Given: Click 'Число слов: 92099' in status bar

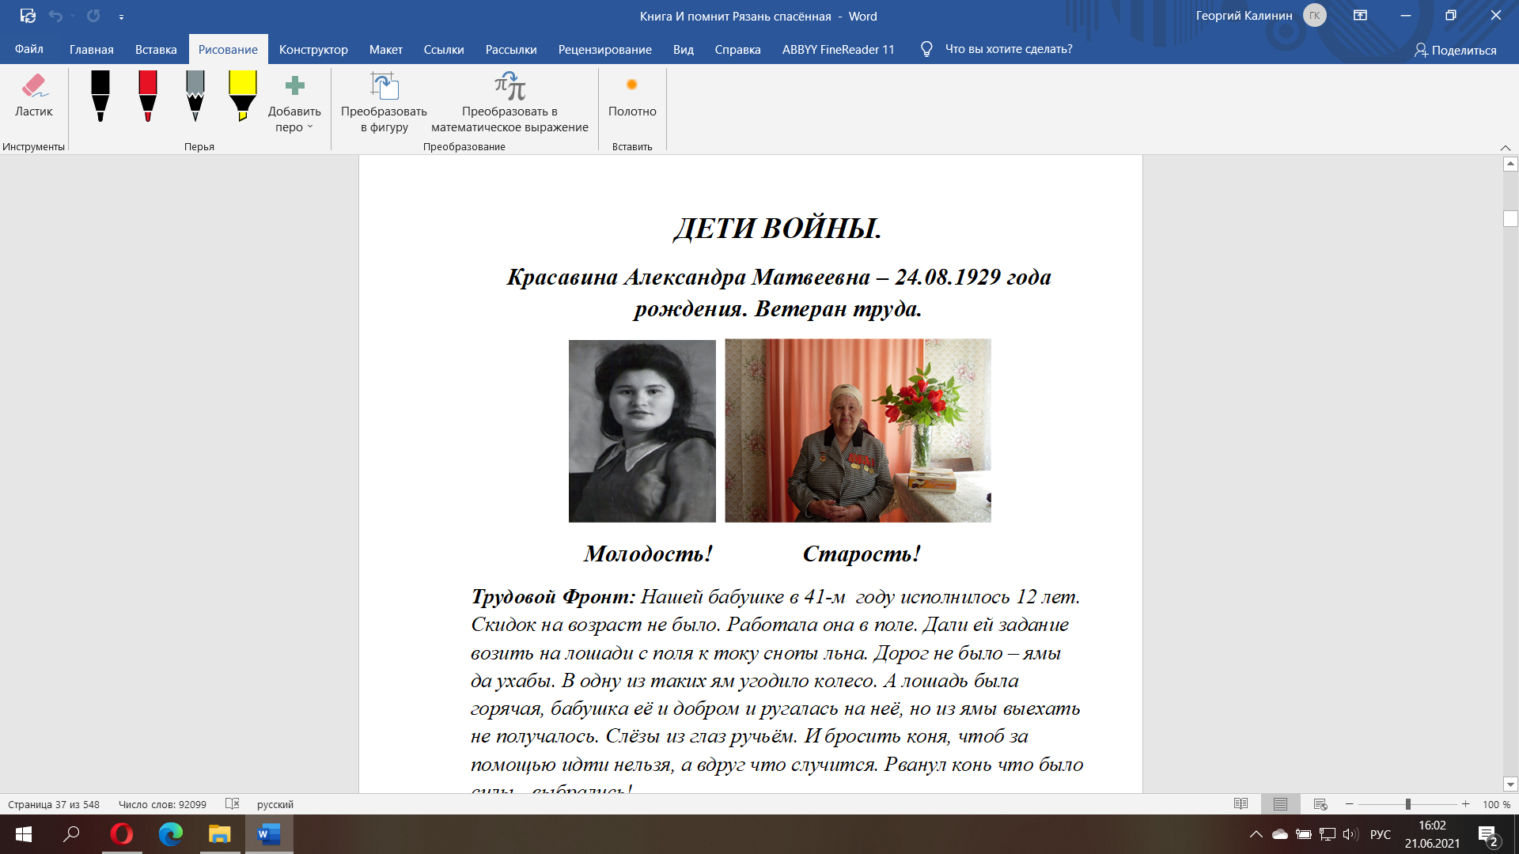Looking at the screenshot, I should (x=162, y=804).
